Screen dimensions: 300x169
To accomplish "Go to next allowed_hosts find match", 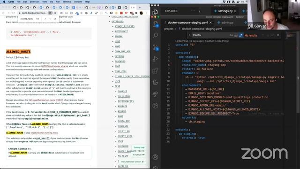I will coord(50,19).
